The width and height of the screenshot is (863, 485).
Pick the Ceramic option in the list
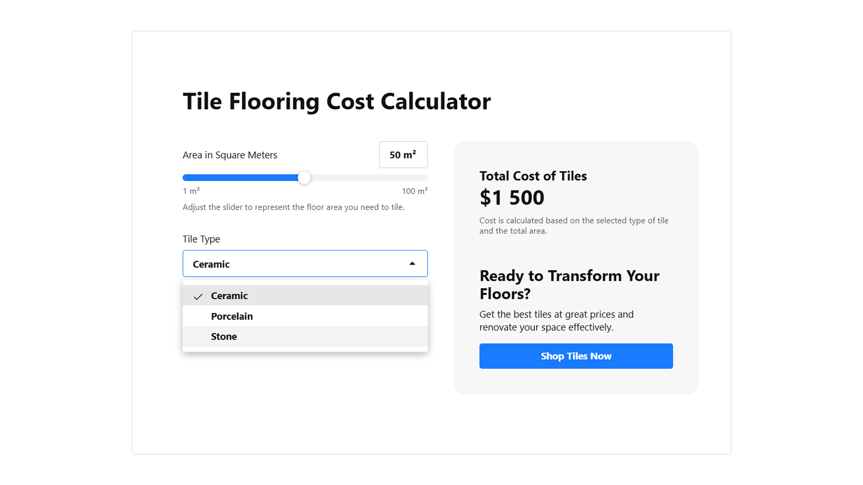click(x=305, y=295)
